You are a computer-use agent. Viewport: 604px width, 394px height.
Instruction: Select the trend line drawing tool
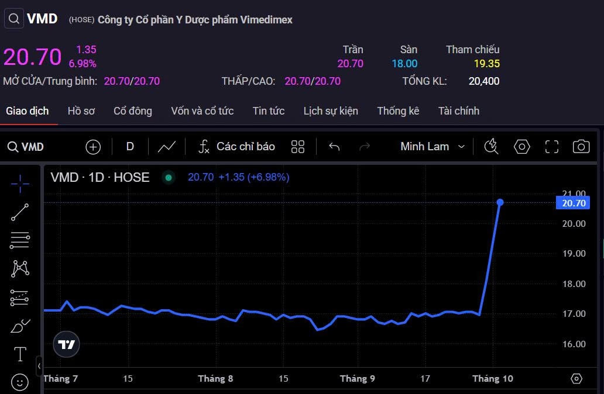click(20, 212)
